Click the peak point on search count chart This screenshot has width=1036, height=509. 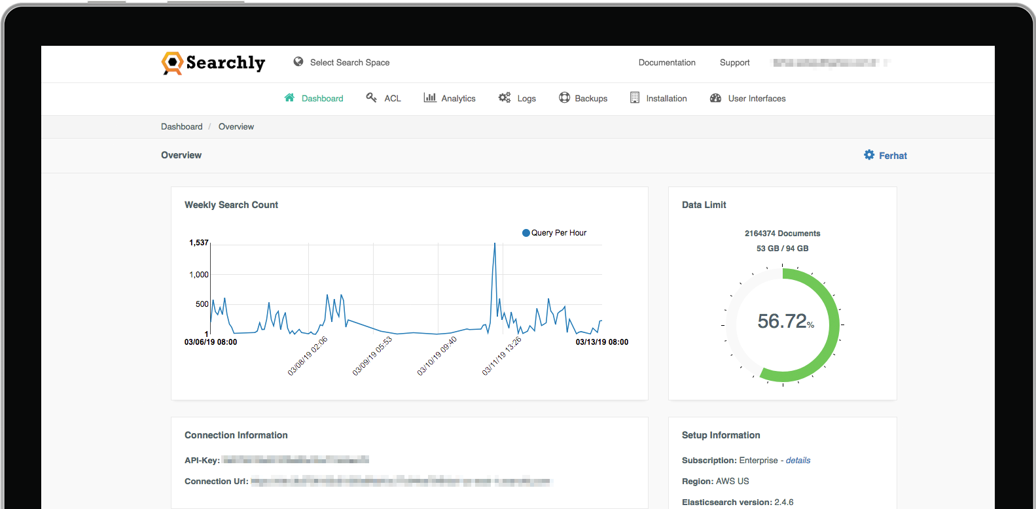(x=495, y=243)
